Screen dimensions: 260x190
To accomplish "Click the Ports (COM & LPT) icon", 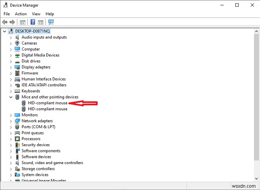I will click(x=17, y=127).
